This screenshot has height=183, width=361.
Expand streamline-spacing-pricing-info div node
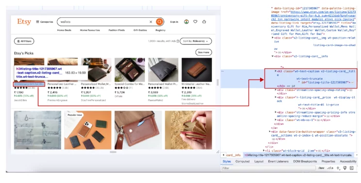[x=276, y=112]
